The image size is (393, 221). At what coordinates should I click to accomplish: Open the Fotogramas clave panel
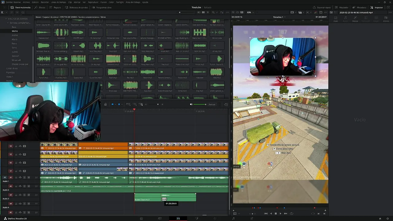[102, 7]
